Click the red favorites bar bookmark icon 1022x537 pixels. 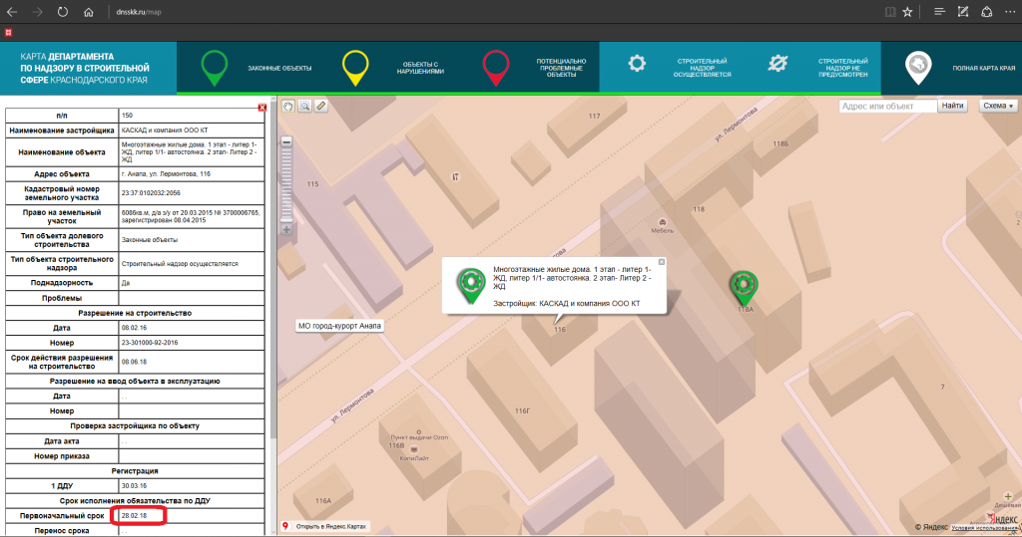click(8, 32)
